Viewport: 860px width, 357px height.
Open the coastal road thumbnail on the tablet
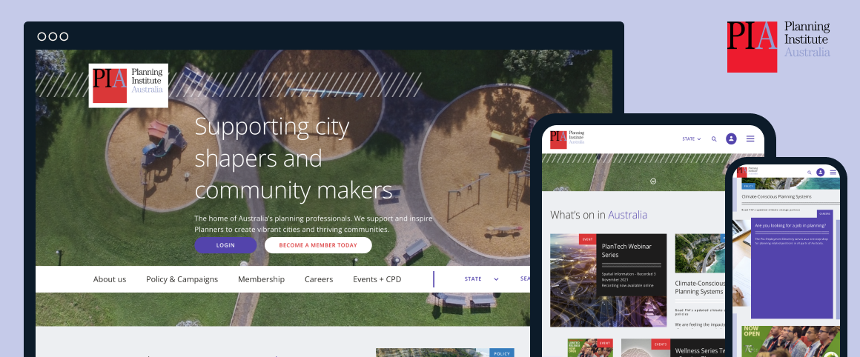tap(700, 253)
